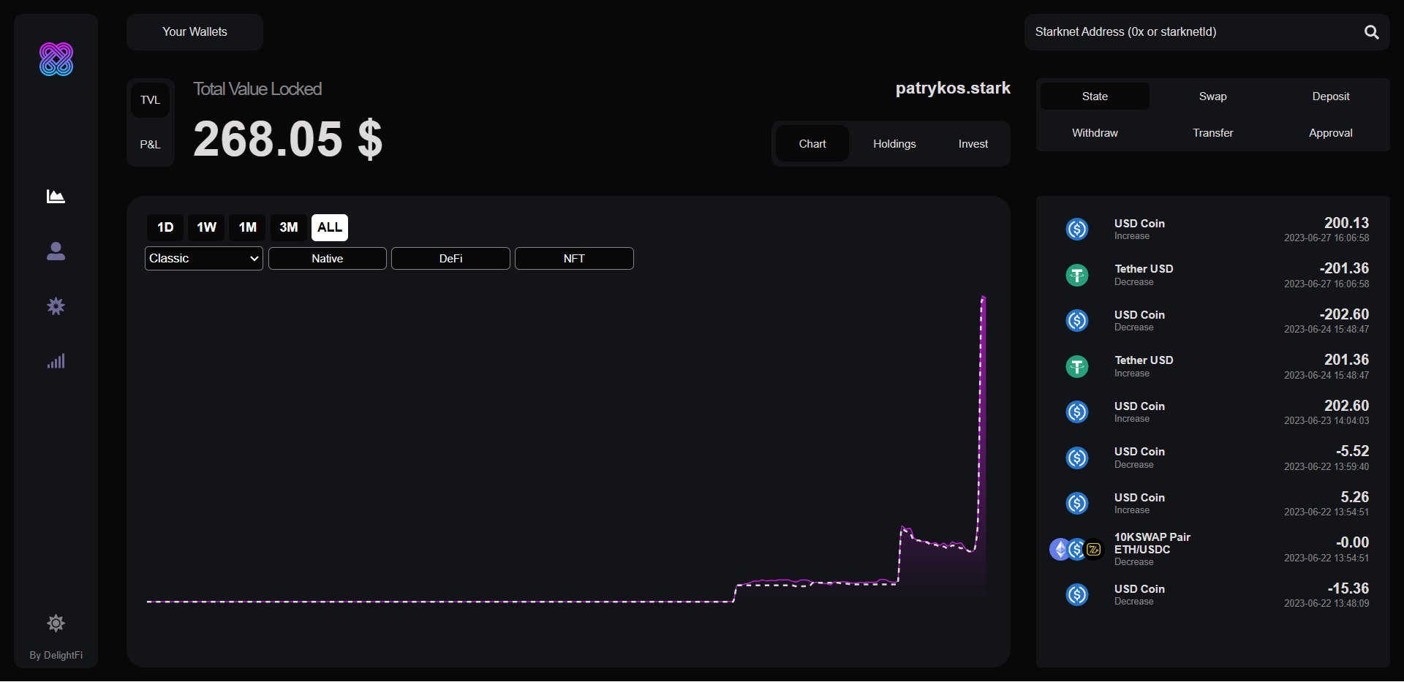
Task: Select the 1M time range
Action: pyautogui.click(x=247, y=227)
